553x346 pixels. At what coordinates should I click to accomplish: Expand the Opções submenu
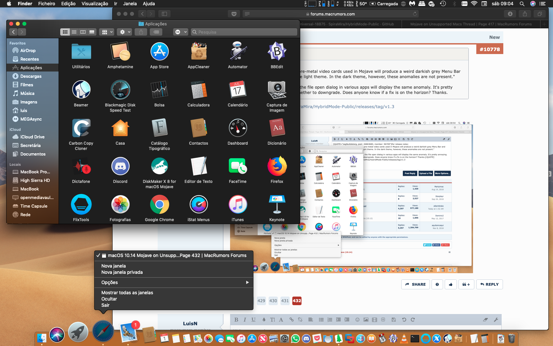(173, 282)
